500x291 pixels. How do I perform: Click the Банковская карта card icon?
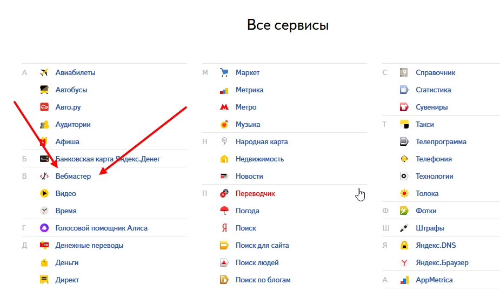point(44,159)
